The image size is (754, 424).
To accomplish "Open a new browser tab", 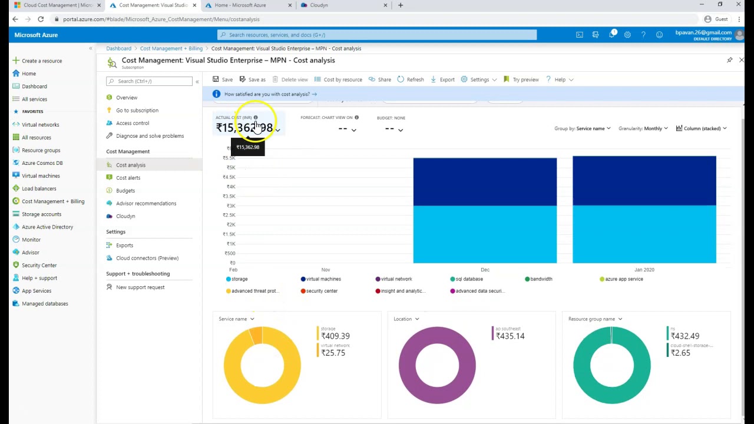I will point(400,5).
